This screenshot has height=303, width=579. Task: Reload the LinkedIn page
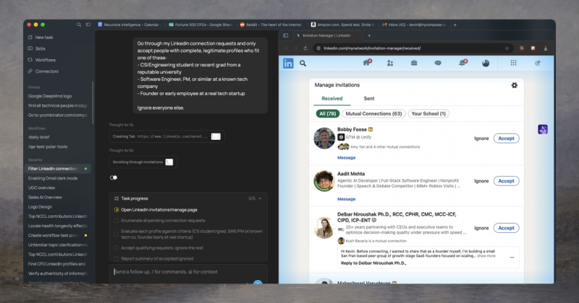click(305, 48)
